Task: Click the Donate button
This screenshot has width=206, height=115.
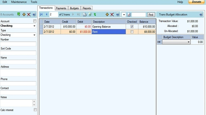Action: click(197, 2)
